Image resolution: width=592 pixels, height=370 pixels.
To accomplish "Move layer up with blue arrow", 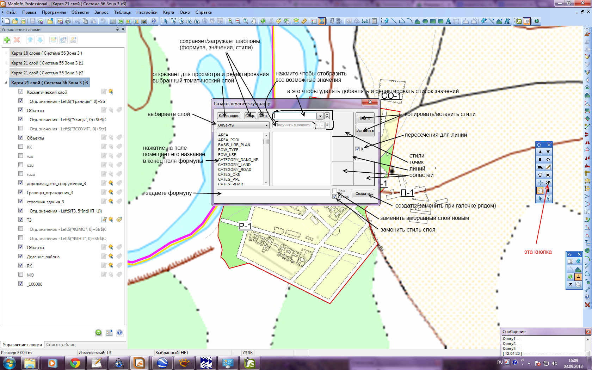I will 30,40.
